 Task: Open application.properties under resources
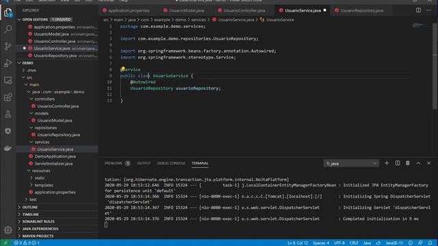pos(57,192)
